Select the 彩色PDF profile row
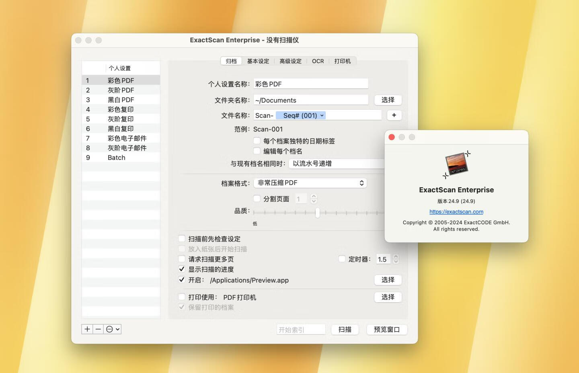The height and width of the screenshot is (373, 579). [121, 80]
